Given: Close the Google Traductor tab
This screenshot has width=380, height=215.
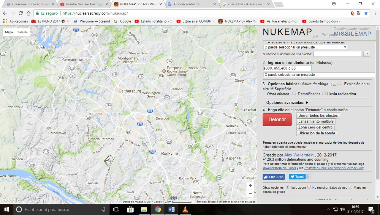Looking at the screenshot, I should click(x=214, y=4).
